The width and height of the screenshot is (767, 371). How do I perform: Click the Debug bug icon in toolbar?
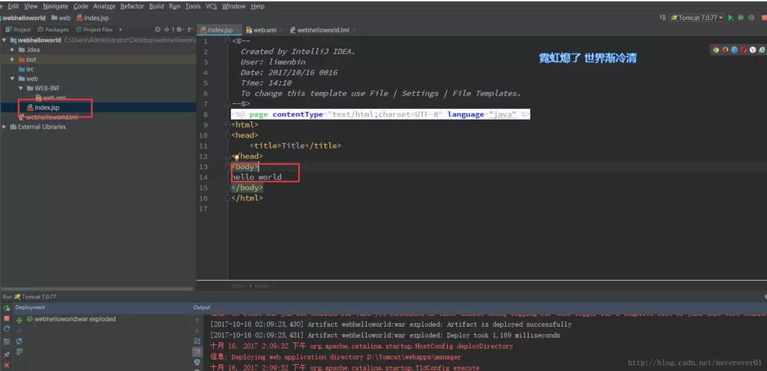pyautogui.click(x=741, y=18)
